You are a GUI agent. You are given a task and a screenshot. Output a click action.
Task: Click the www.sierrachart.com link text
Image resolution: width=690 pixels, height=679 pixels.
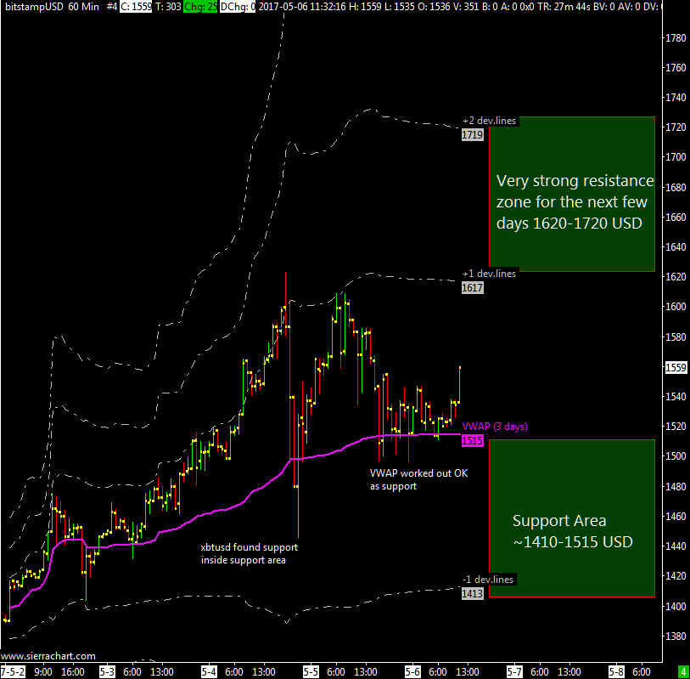(x=48, y=656)
